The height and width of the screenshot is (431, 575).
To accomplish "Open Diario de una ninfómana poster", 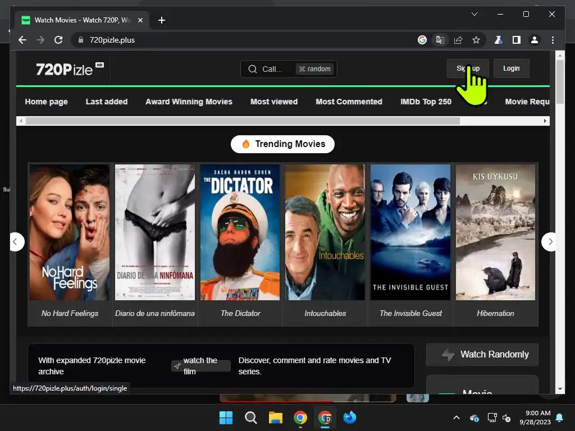I will point(155,232).
